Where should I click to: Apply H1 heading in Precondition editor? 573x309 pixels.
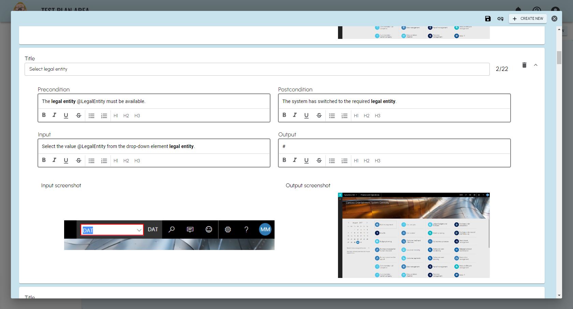(116, 116)
